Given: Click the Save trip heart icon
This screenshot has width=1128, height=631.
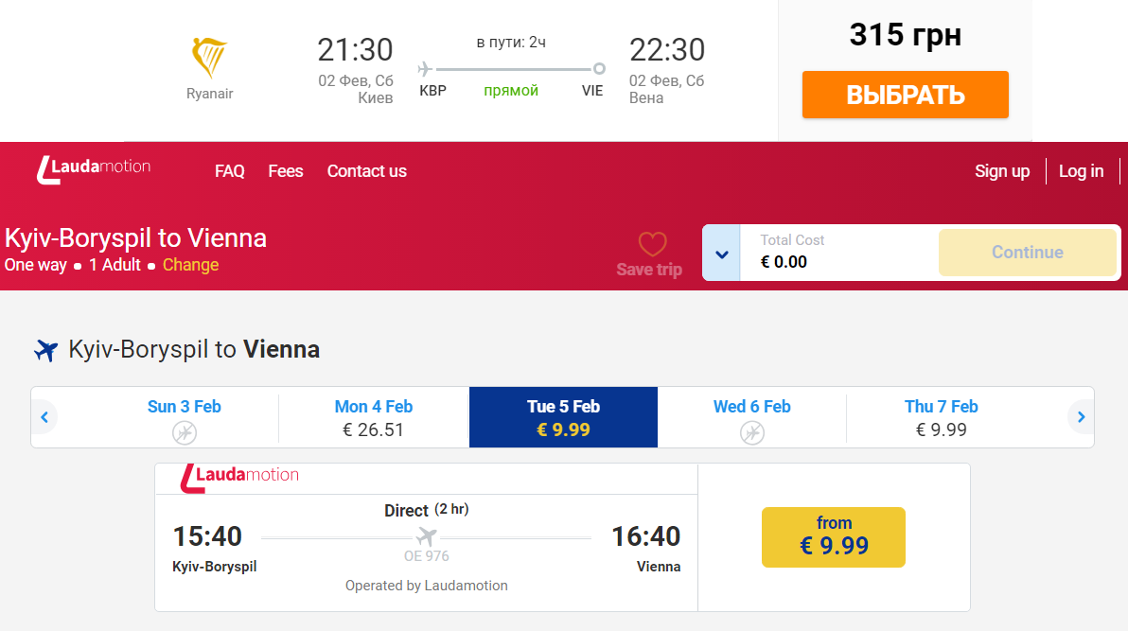Looking at the screenshot, I should click(x=652, y=245).
